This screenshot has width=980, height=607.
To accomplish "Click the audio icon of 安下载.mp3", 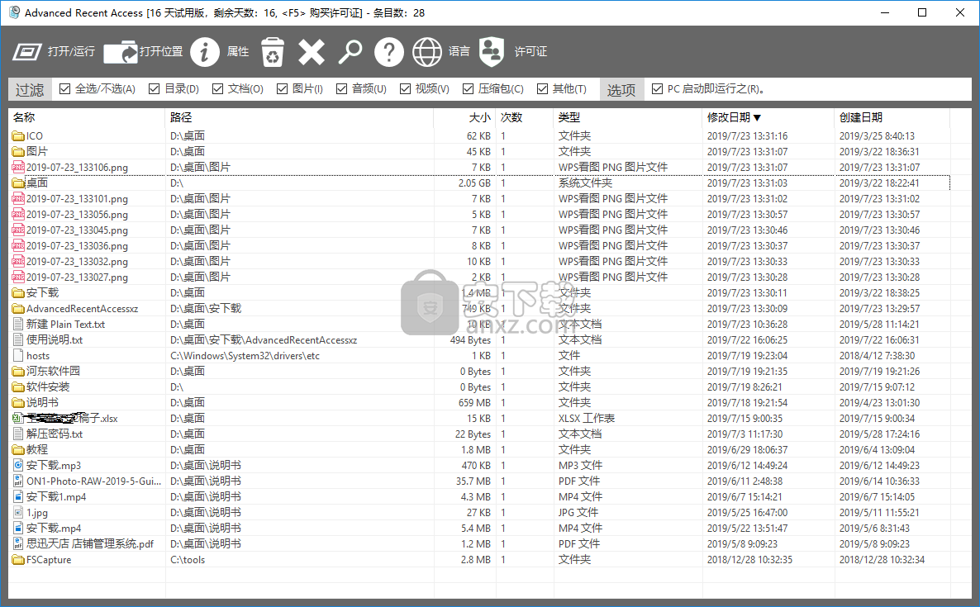I will pos(18,465).
